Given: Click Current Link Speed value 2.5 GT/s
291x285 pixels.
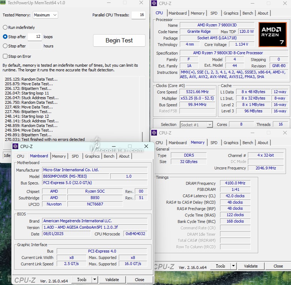Looking at the screenshot, I should click(71, 264).
